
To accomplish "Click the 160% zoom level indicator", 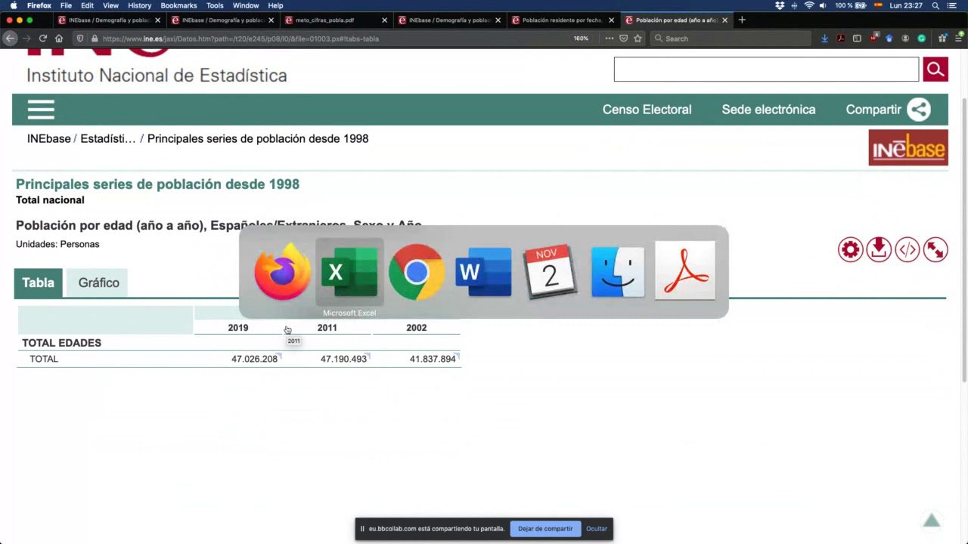I will click(x=581, y=39).
